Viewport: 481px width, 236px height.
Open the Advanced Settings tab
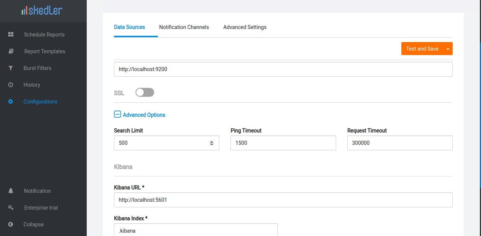[x=245, y=27]
